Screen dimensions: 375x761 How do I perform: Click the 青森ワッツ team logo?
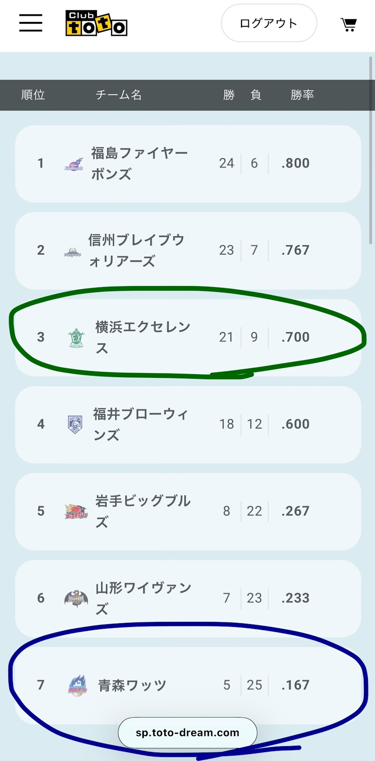(77, 685)
